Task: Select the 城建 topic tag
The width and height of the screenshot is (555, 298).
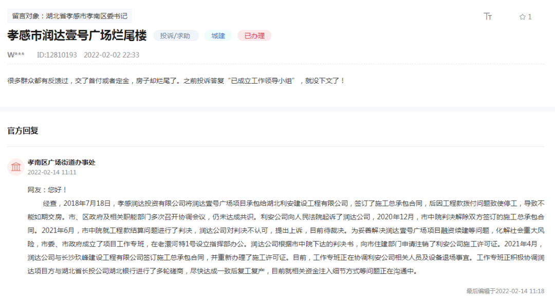Action: pyautogui.click(x=218, y=36)
